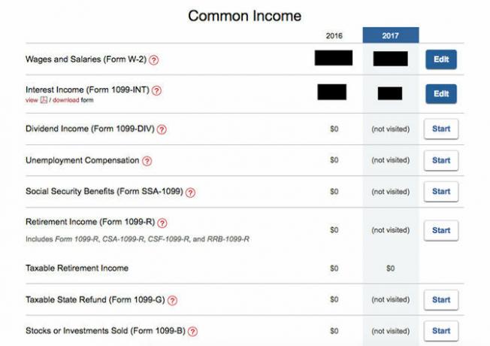Start the Taxable State Refund section
This screenshot has width=490, height=346.
pyautogui.click(x=441, y=300)
